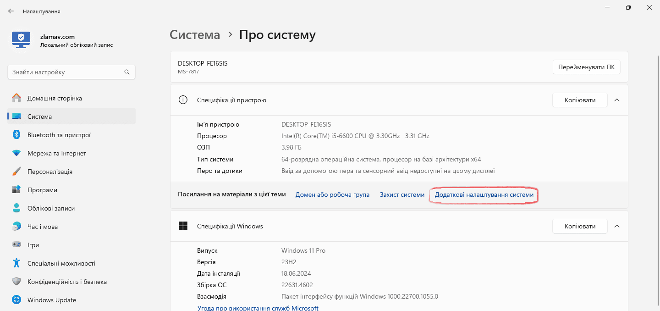The width and height of the screenshot is (660, 311).
Task: Collapse the Специфікації пристрою section chevron
Action: click(x=617, y=100)
